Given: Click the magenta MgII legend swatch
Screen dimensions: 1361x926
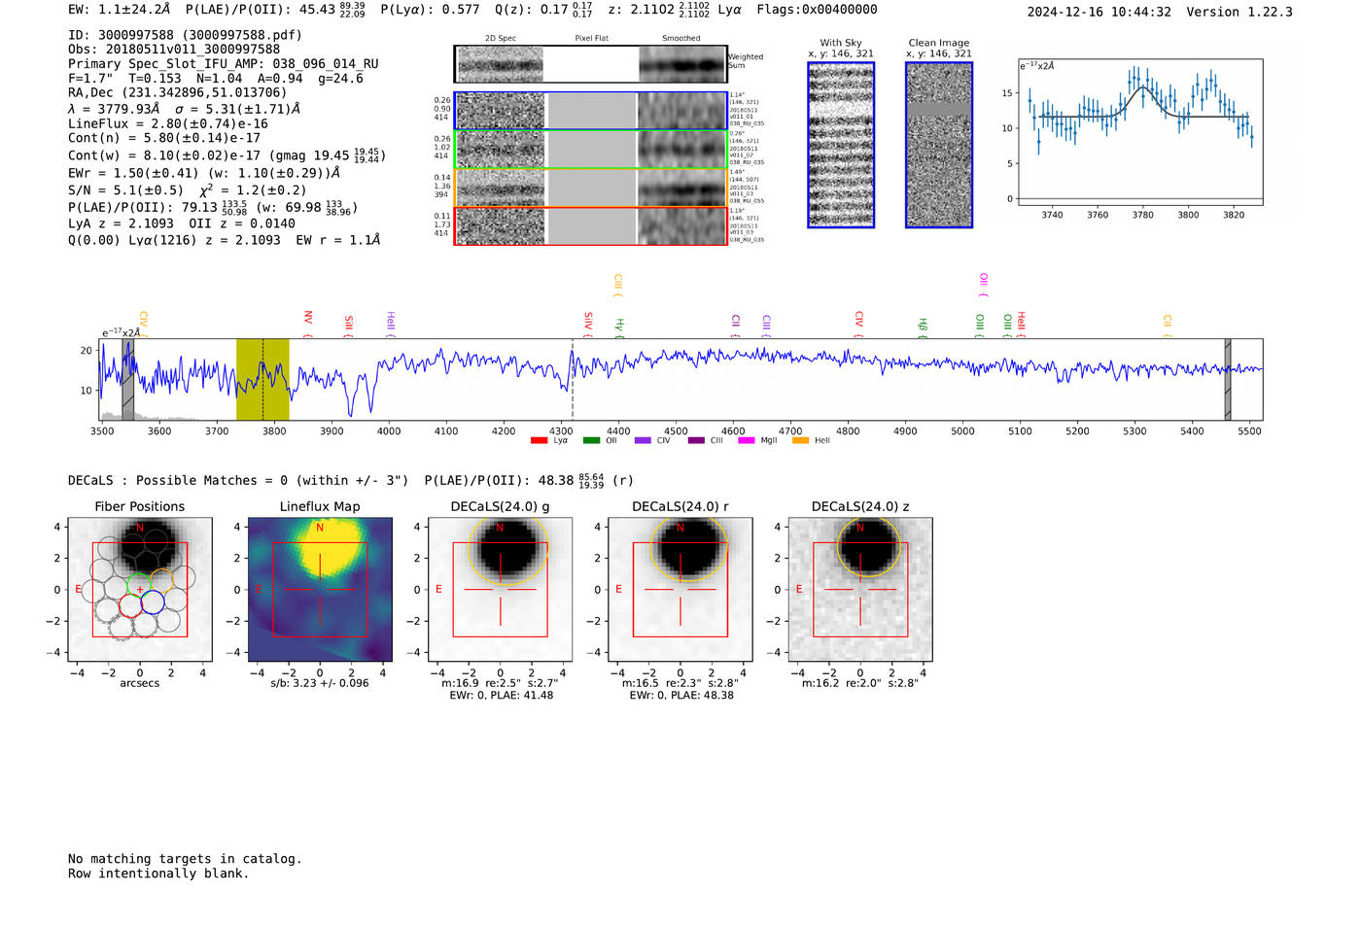Looking at the screenshot, I should pyautogui.click(x=747, y=441).
